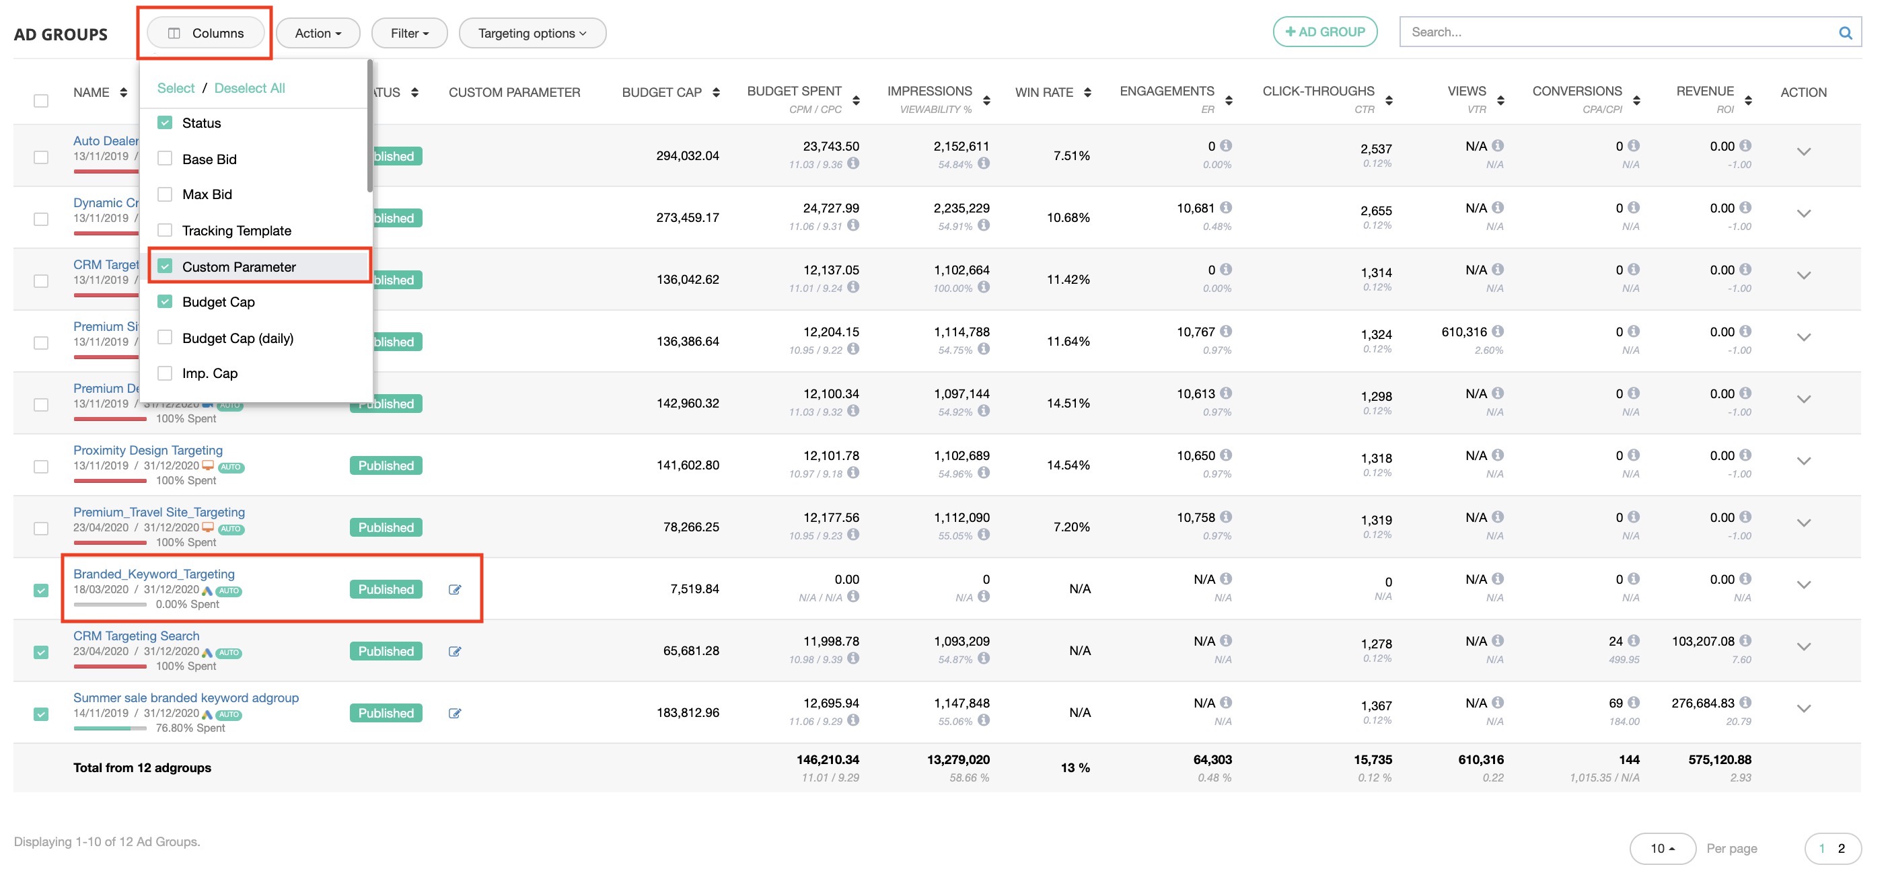Open the Action dropdown
The height and width of the screenshot is (873, 1888).
coord(318,33)
